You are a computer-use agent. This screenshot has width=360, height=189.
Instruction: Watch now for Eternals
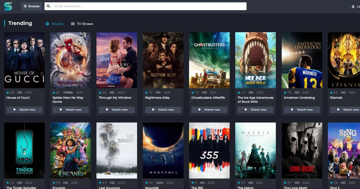coord(345,109)
